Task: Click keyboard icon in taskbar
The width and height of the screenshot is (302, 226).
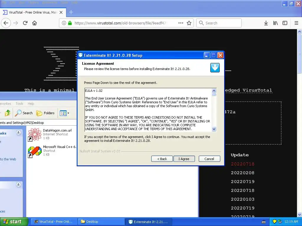Action: click(x=264, y=222)
